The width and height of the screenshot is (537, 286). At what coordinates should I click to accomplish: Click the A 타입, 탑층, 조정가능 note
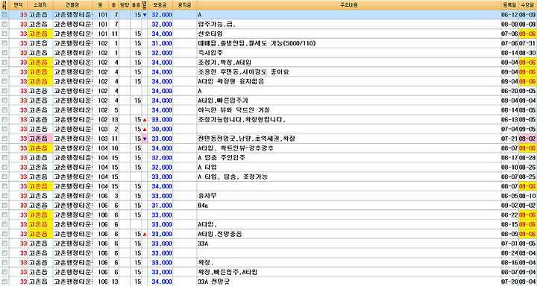[x=233, y=177]
